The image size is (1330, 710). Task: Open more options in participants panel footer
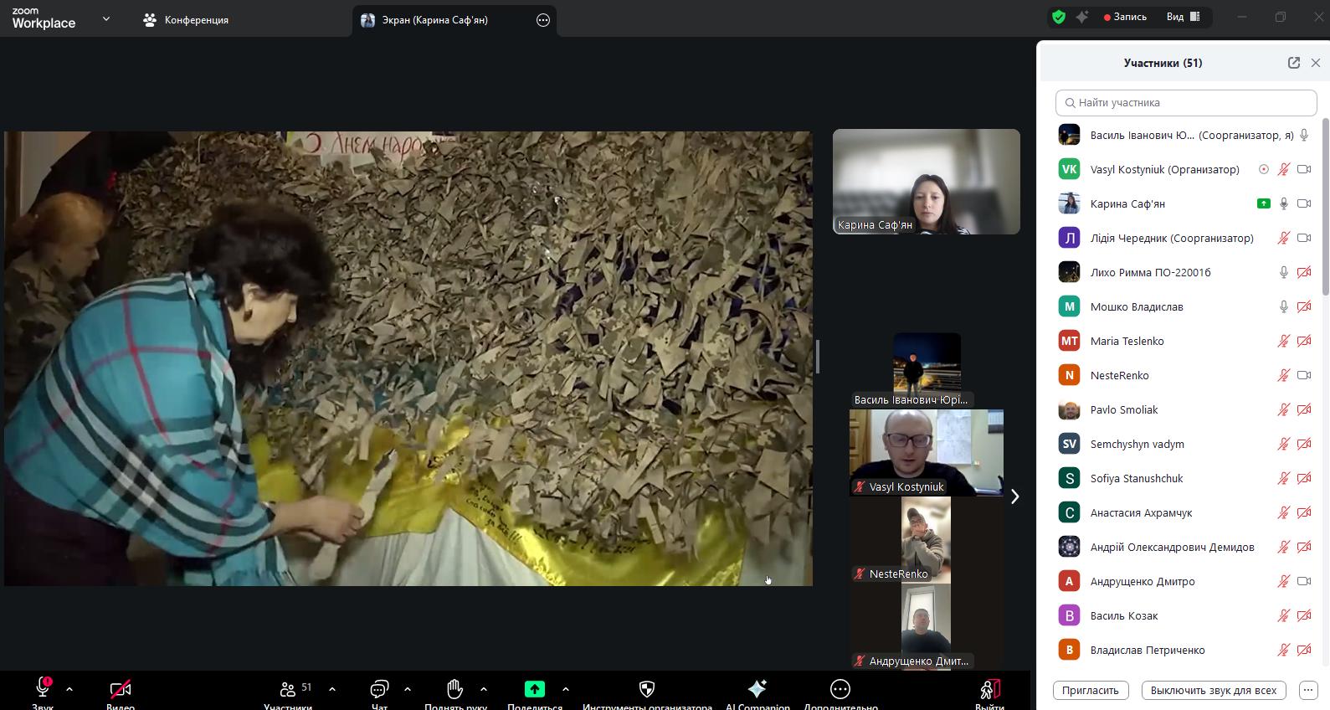coord(1308,690)
